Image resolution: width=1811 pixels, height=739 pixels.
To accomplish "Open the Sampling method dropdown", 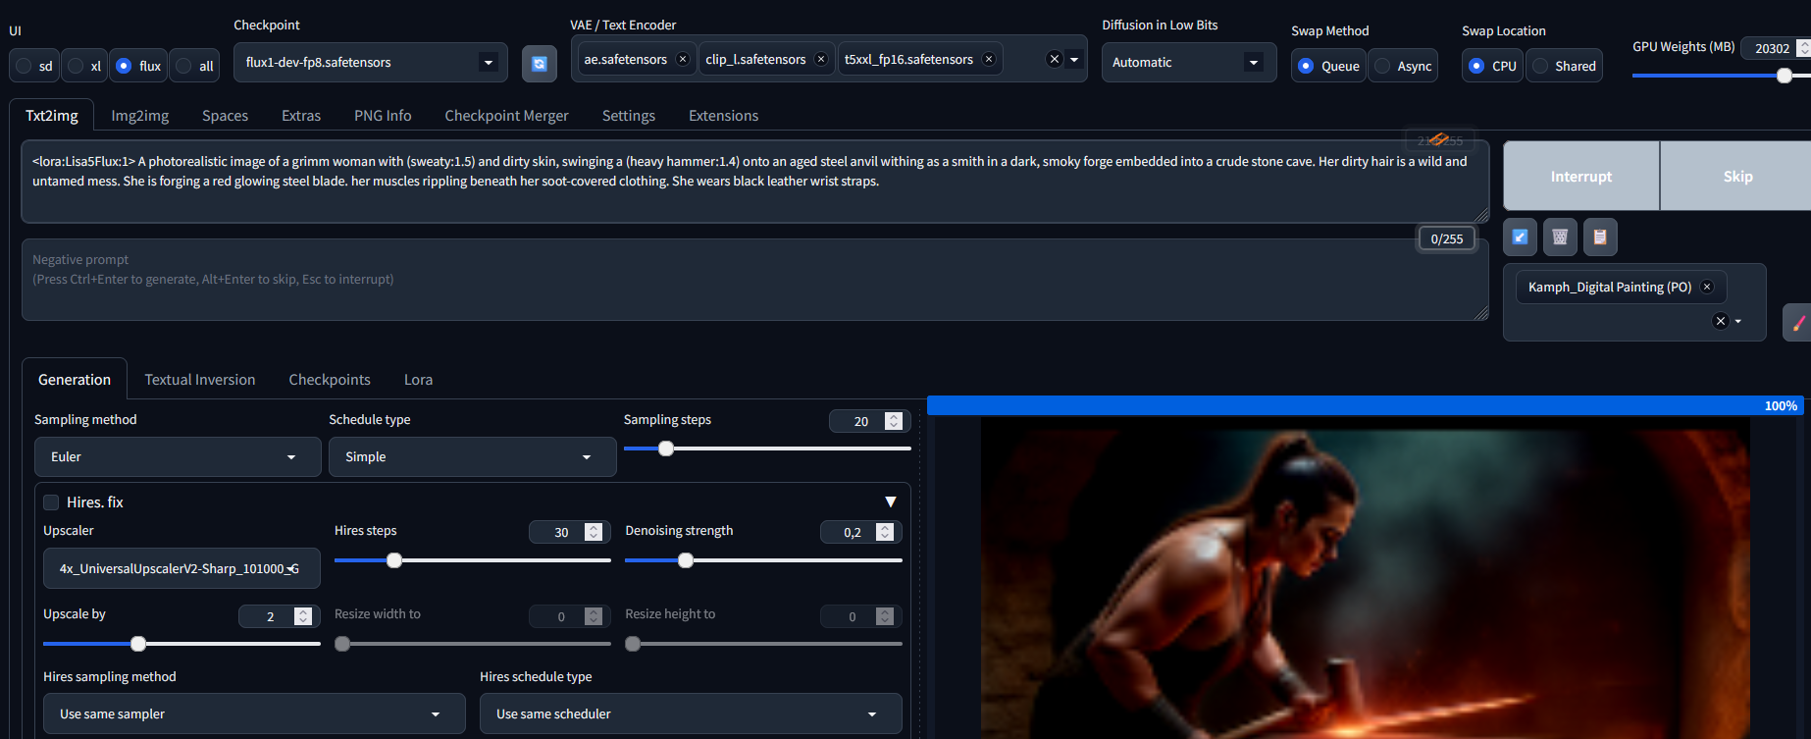I will tap(178, 457).
